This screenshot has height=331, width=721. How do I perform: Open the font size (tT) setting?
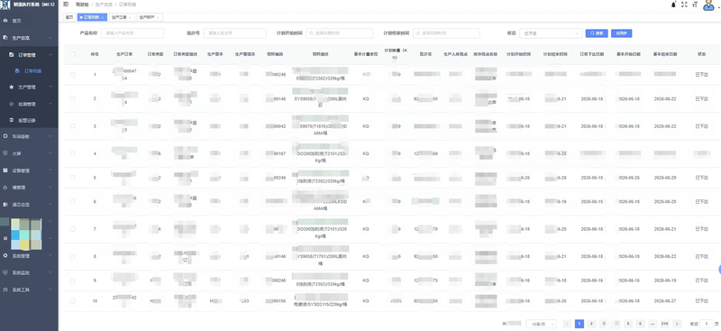[x=694, y=5]
